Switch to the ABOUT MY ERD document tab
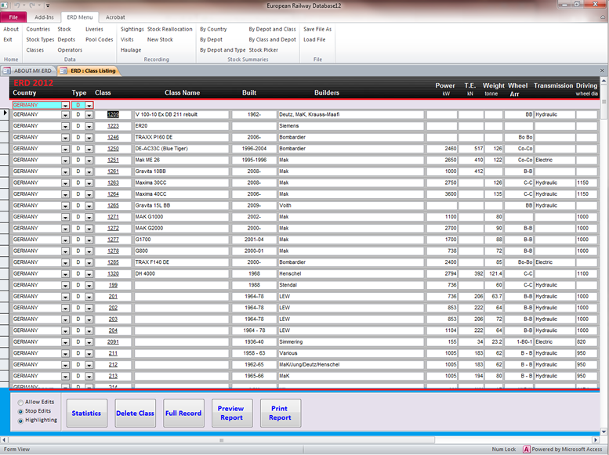Viewport: 609px width, 455px height. pyautogui.click(x=27, y=70)
